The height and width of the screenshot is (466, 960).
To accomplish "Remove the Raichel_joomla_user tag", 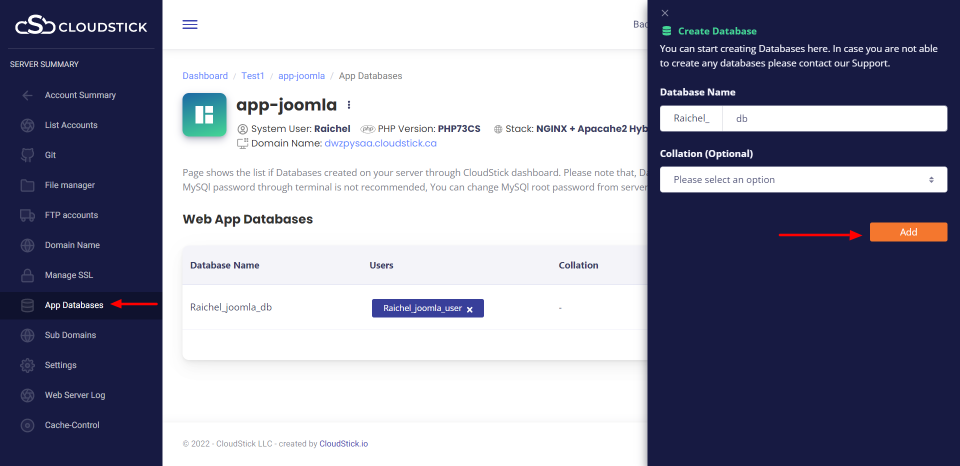I will pos(470,309).
